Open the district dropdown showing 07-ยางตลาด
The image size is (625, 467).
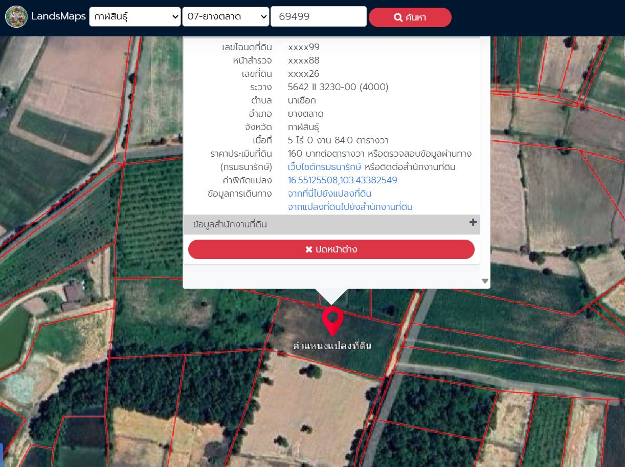(226, 17)
